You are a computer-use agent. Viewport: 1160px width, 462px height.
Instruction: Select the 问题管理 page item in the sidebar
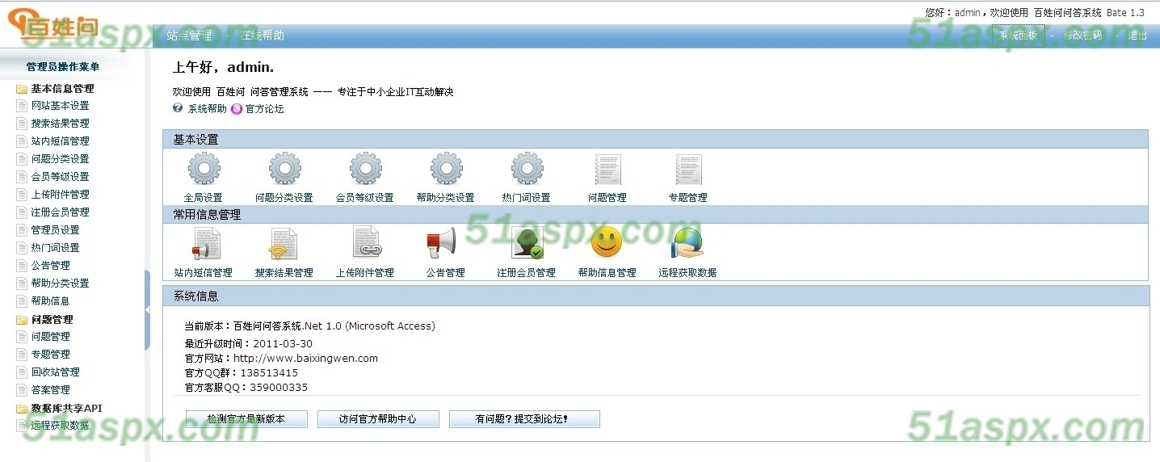coord(50,337)
